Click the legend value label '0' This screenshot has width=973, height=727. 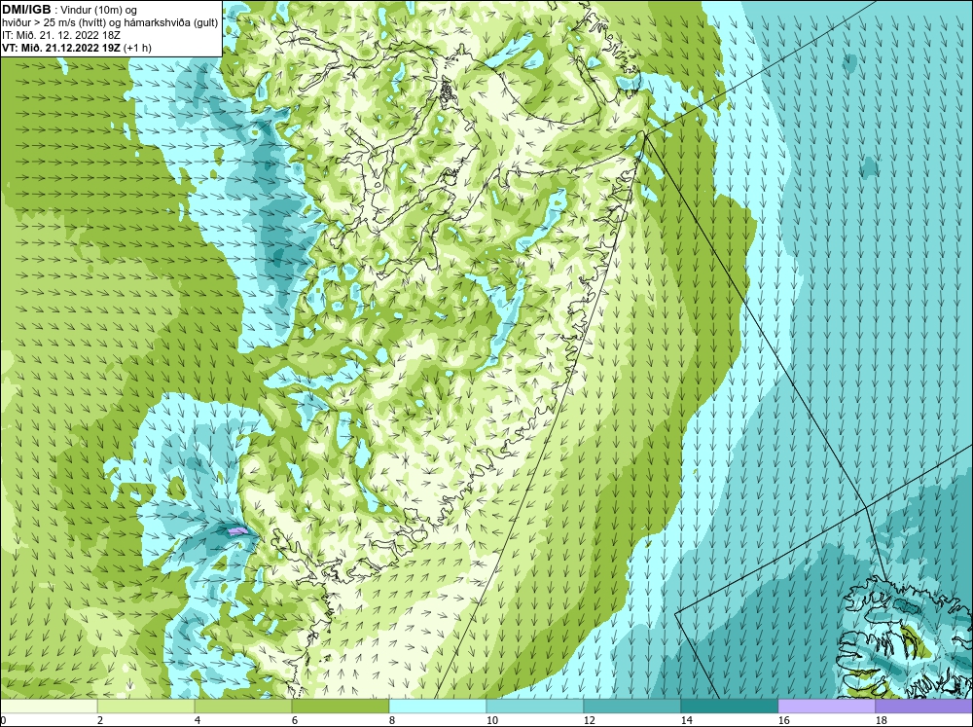point(3,720)
